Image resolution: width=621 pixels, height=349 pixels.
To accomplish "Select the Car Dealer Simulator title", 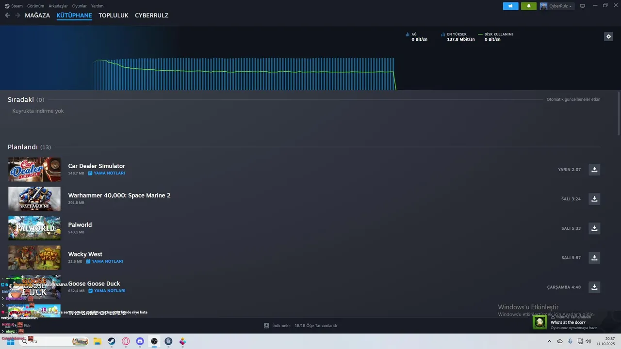I will point(97,166).
